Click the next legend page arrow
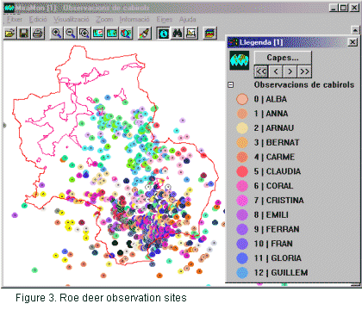 (290, 71)
